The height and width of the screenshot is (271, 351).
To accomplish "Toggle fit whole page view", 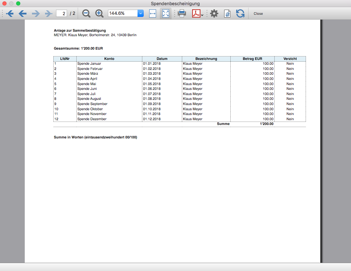I will tap(166, 13).
